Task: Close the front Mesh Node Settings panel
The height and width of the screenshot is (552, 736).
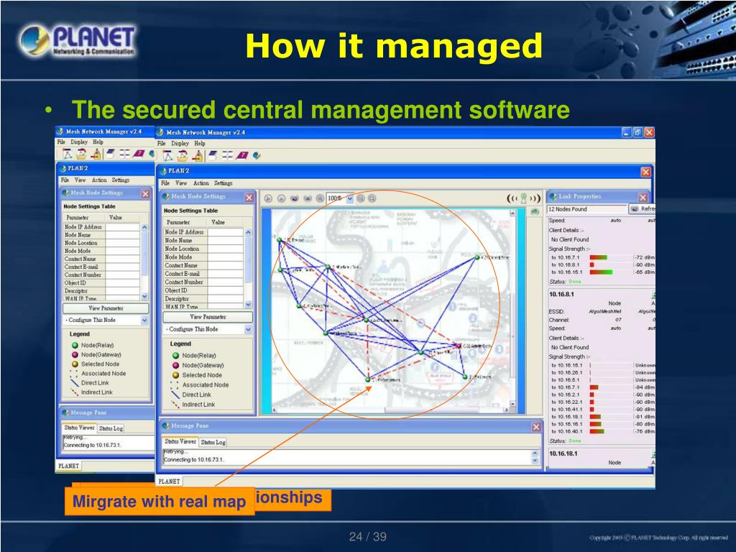Action: tap(249, 198)
